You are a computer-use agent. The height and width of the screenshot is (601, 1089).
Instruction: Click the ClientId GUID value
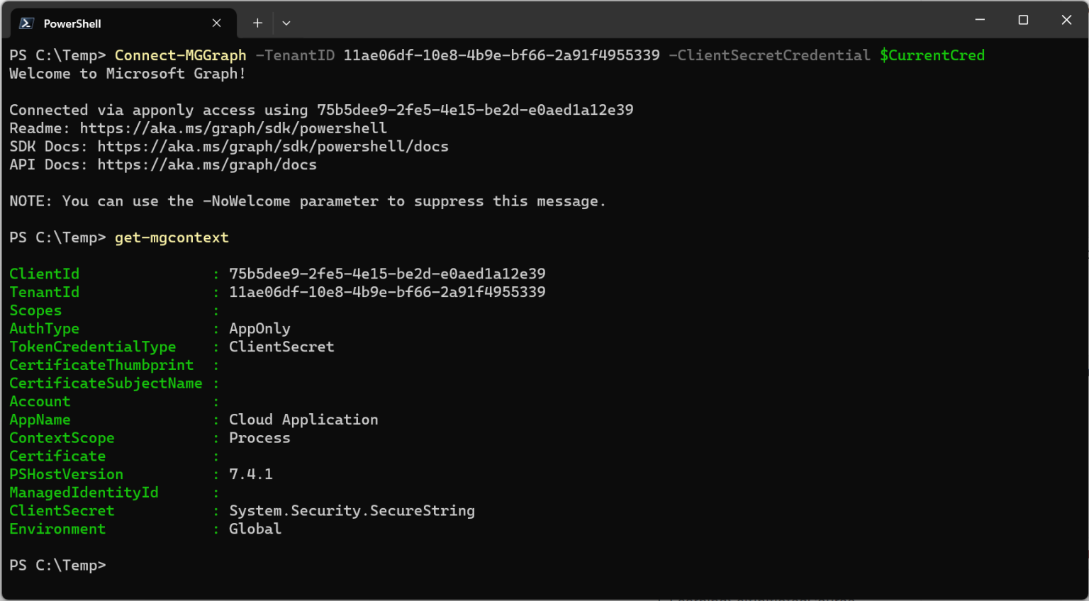coord(387,274)
